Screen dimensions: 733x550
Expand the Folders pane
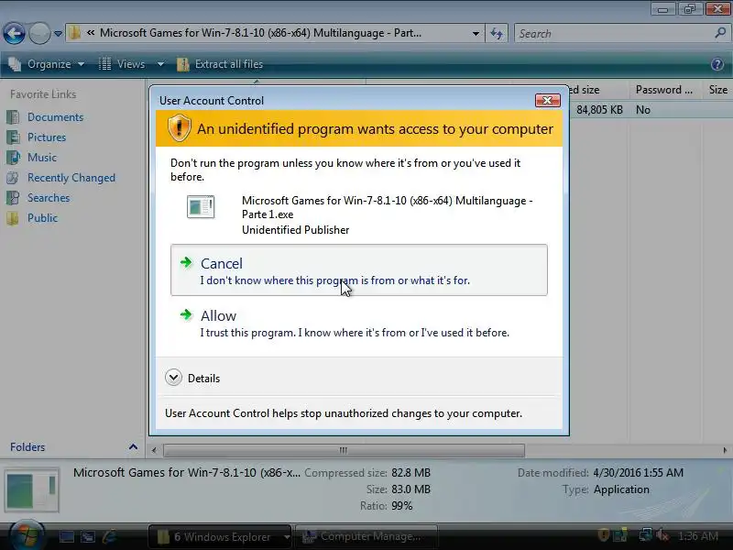133,446
